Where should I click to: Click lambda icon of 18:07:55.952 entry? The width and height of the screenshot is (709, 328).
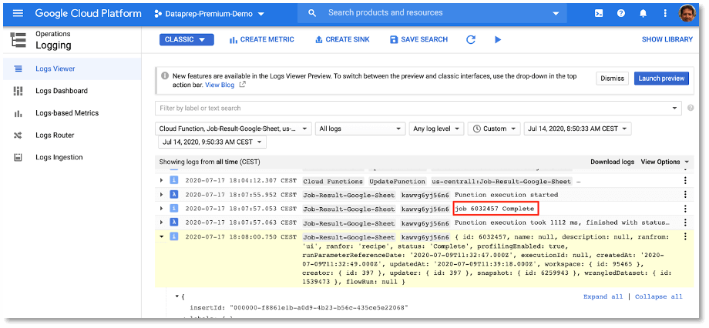click(174, 195)
